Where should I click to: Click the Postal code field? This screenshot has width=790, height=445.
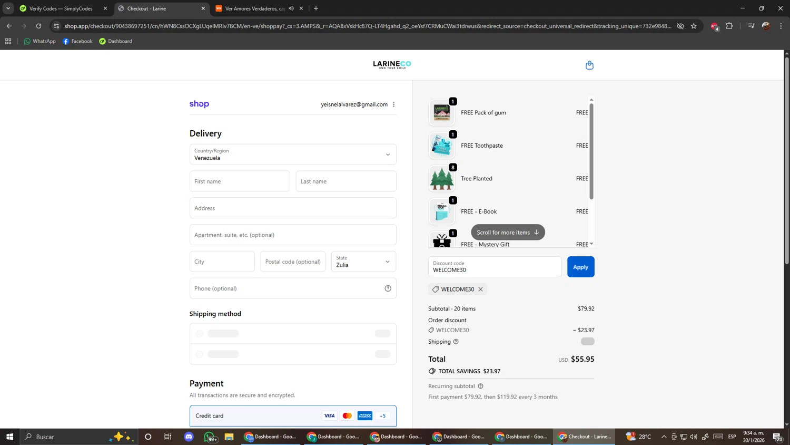[x=293, y=262]
